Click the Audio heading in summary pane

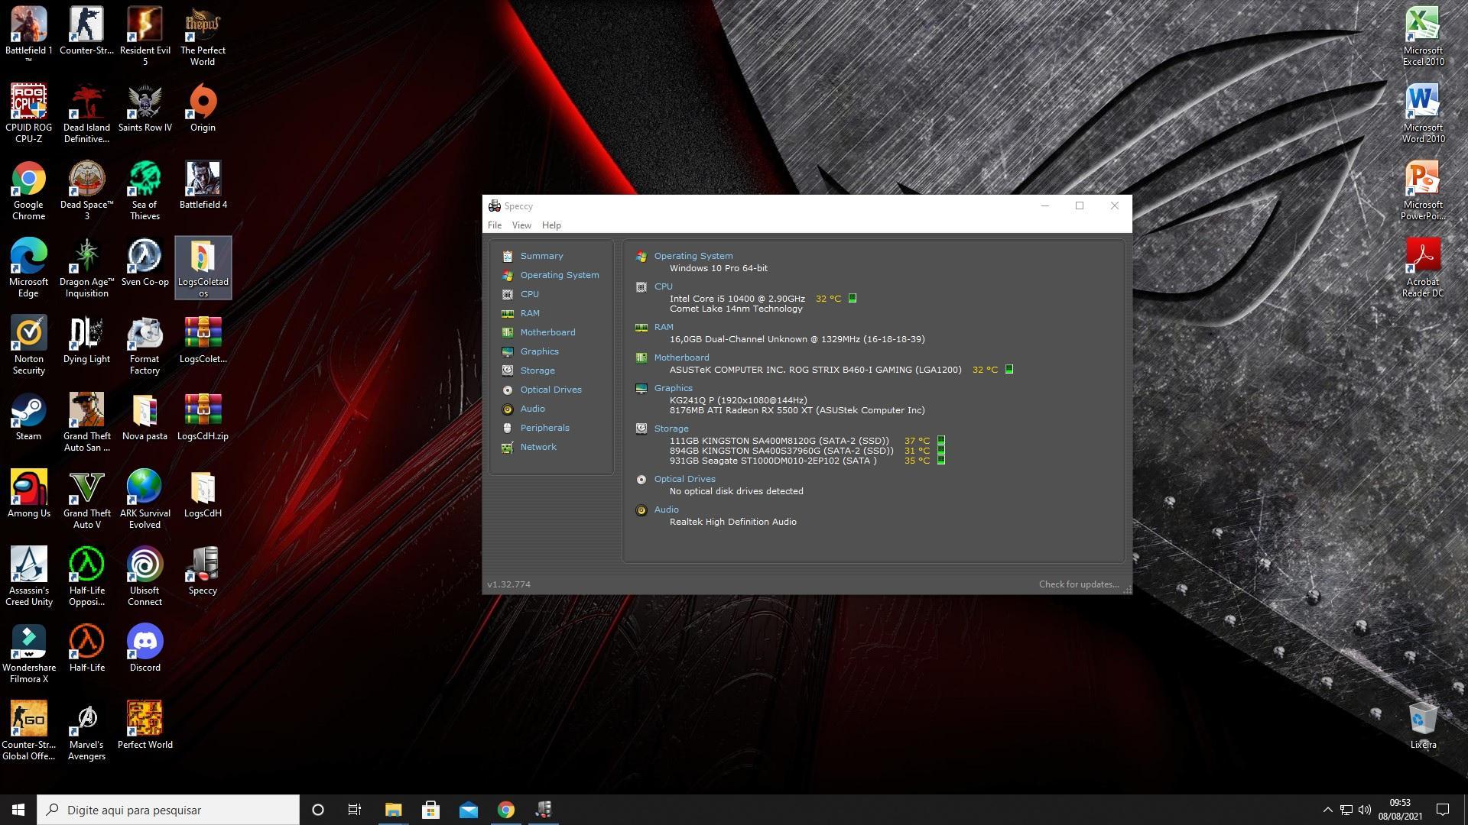[x=666, y=510]
